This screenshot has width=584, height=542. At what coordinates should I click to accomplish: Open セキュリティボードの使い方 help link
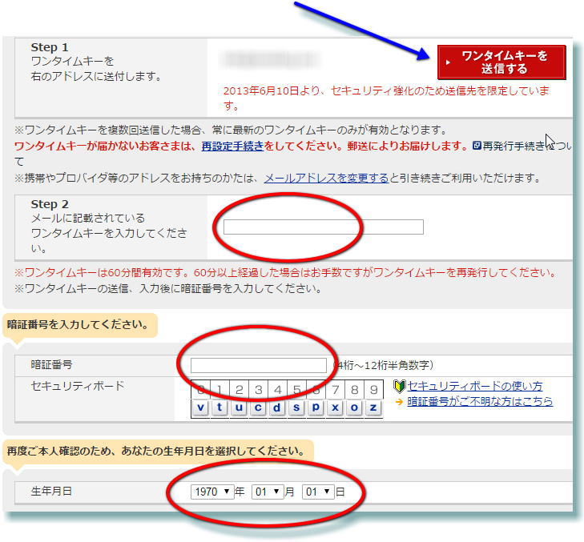click(474, 386)
